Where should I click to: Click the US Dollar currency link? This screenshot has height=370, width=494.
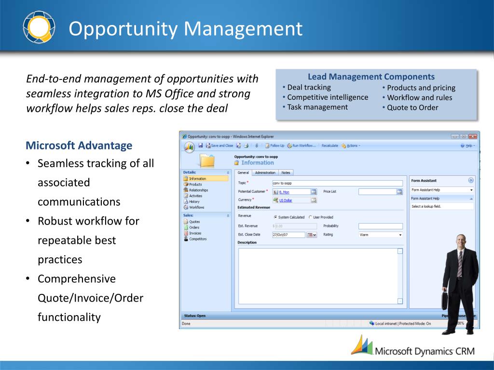tap(286, 200)
